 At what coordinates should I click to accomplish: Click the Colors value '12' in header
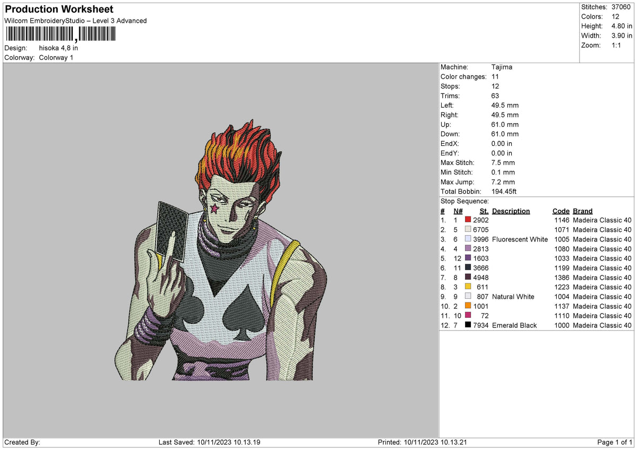point(614,16)
